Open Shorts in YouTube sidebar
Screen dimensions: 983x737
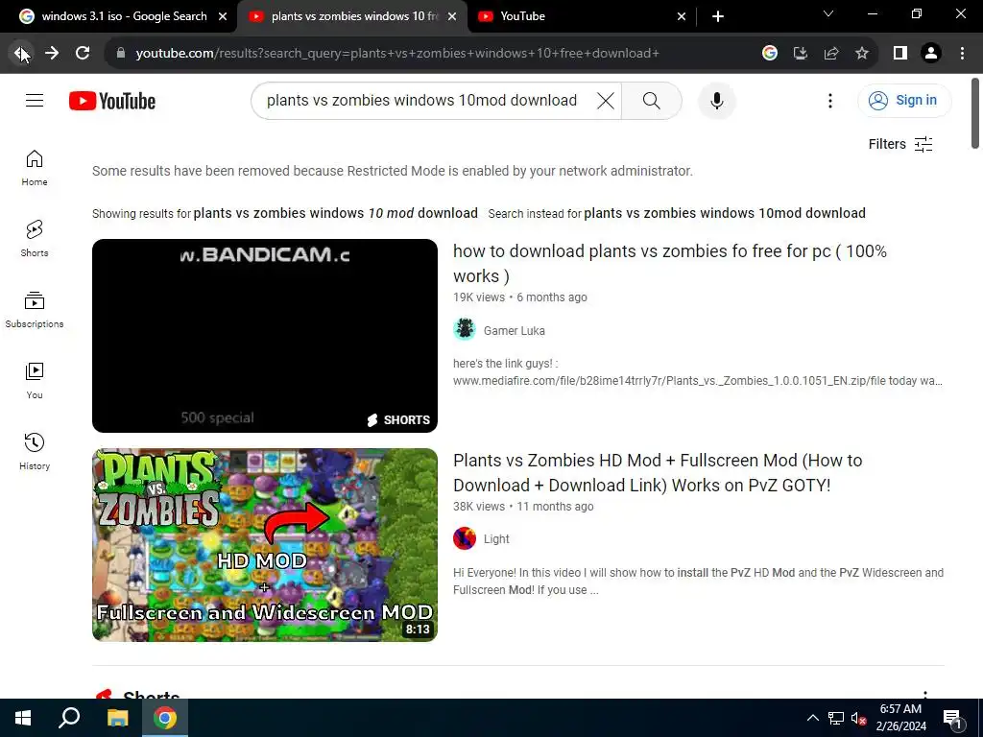[35, 239]
